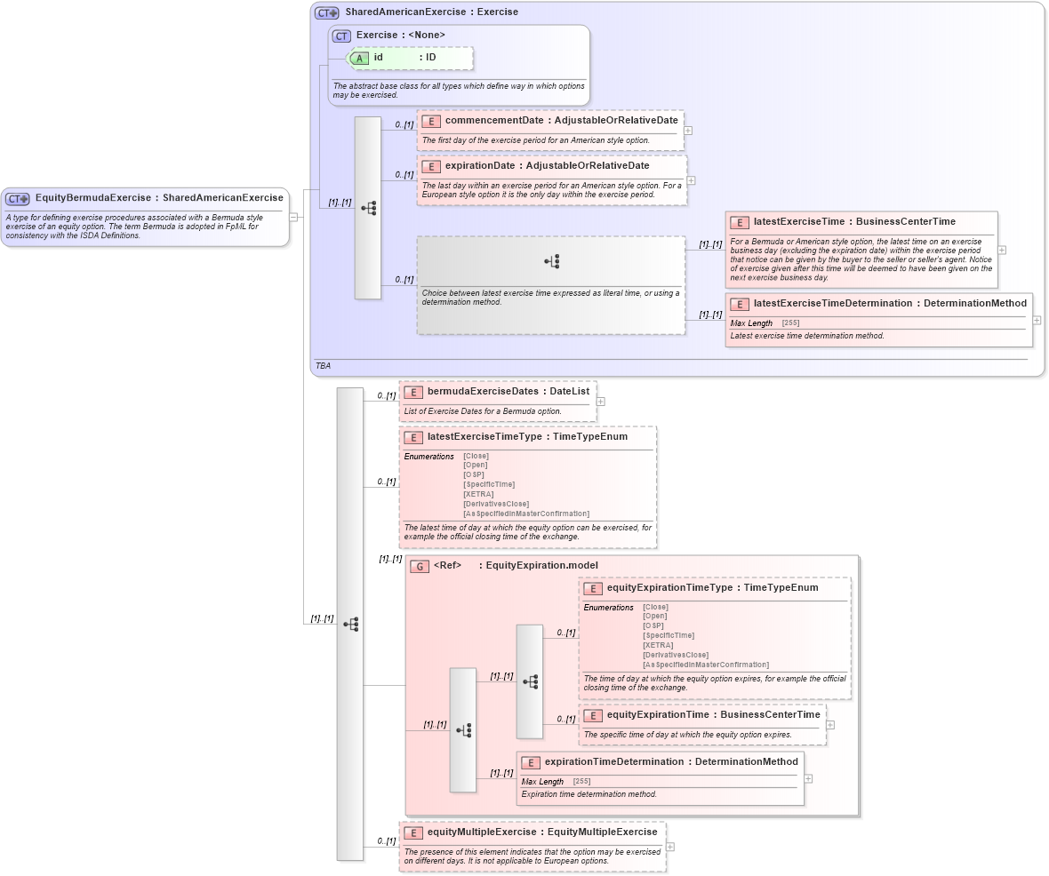
Task: Select the E icon of latestExerciseTime
Action: [x=738, y=222]
